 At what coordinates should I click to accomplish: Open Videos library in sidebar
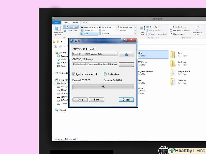point(62,66)
